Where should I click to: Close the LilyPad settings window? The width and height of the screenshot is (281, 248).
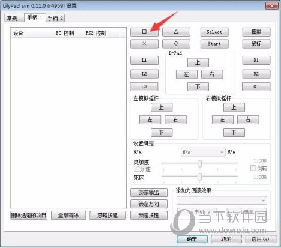(271, 6)
